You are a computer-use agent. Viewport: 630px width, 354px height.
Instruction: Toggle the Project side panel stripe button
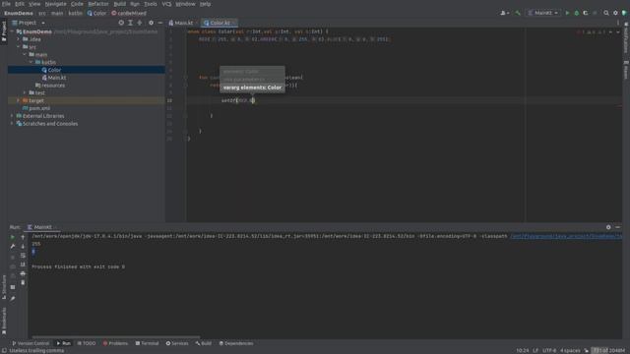[x=4, y=30]
